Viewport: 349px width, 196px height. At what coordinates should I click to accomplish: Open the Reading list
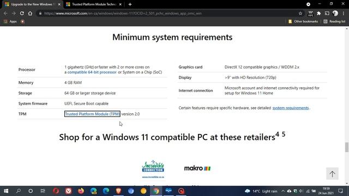(x=334, y=21)
